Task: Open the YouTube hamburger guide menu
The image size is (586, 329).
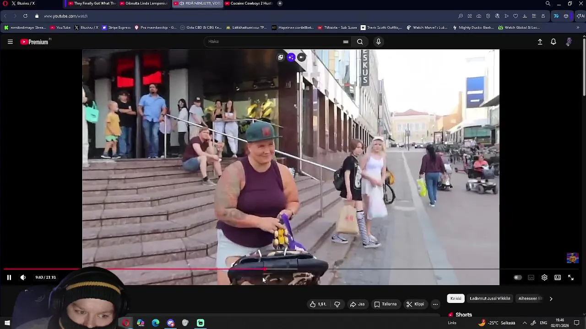Action: (x=10, y=42)
